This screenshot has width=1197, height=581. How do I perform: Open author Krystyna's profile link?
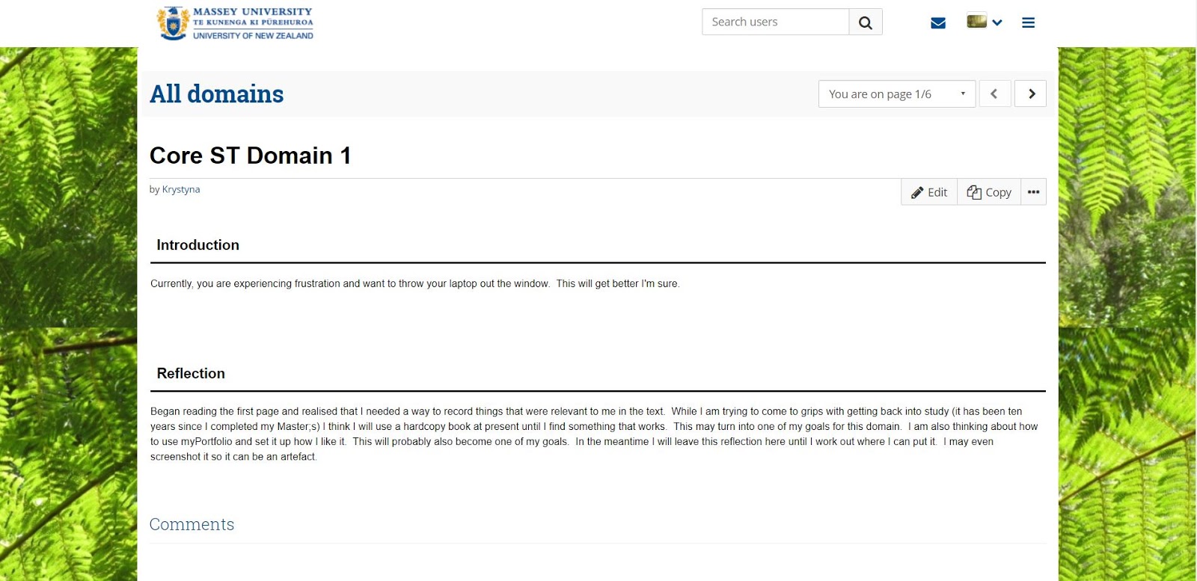point(181,190)
